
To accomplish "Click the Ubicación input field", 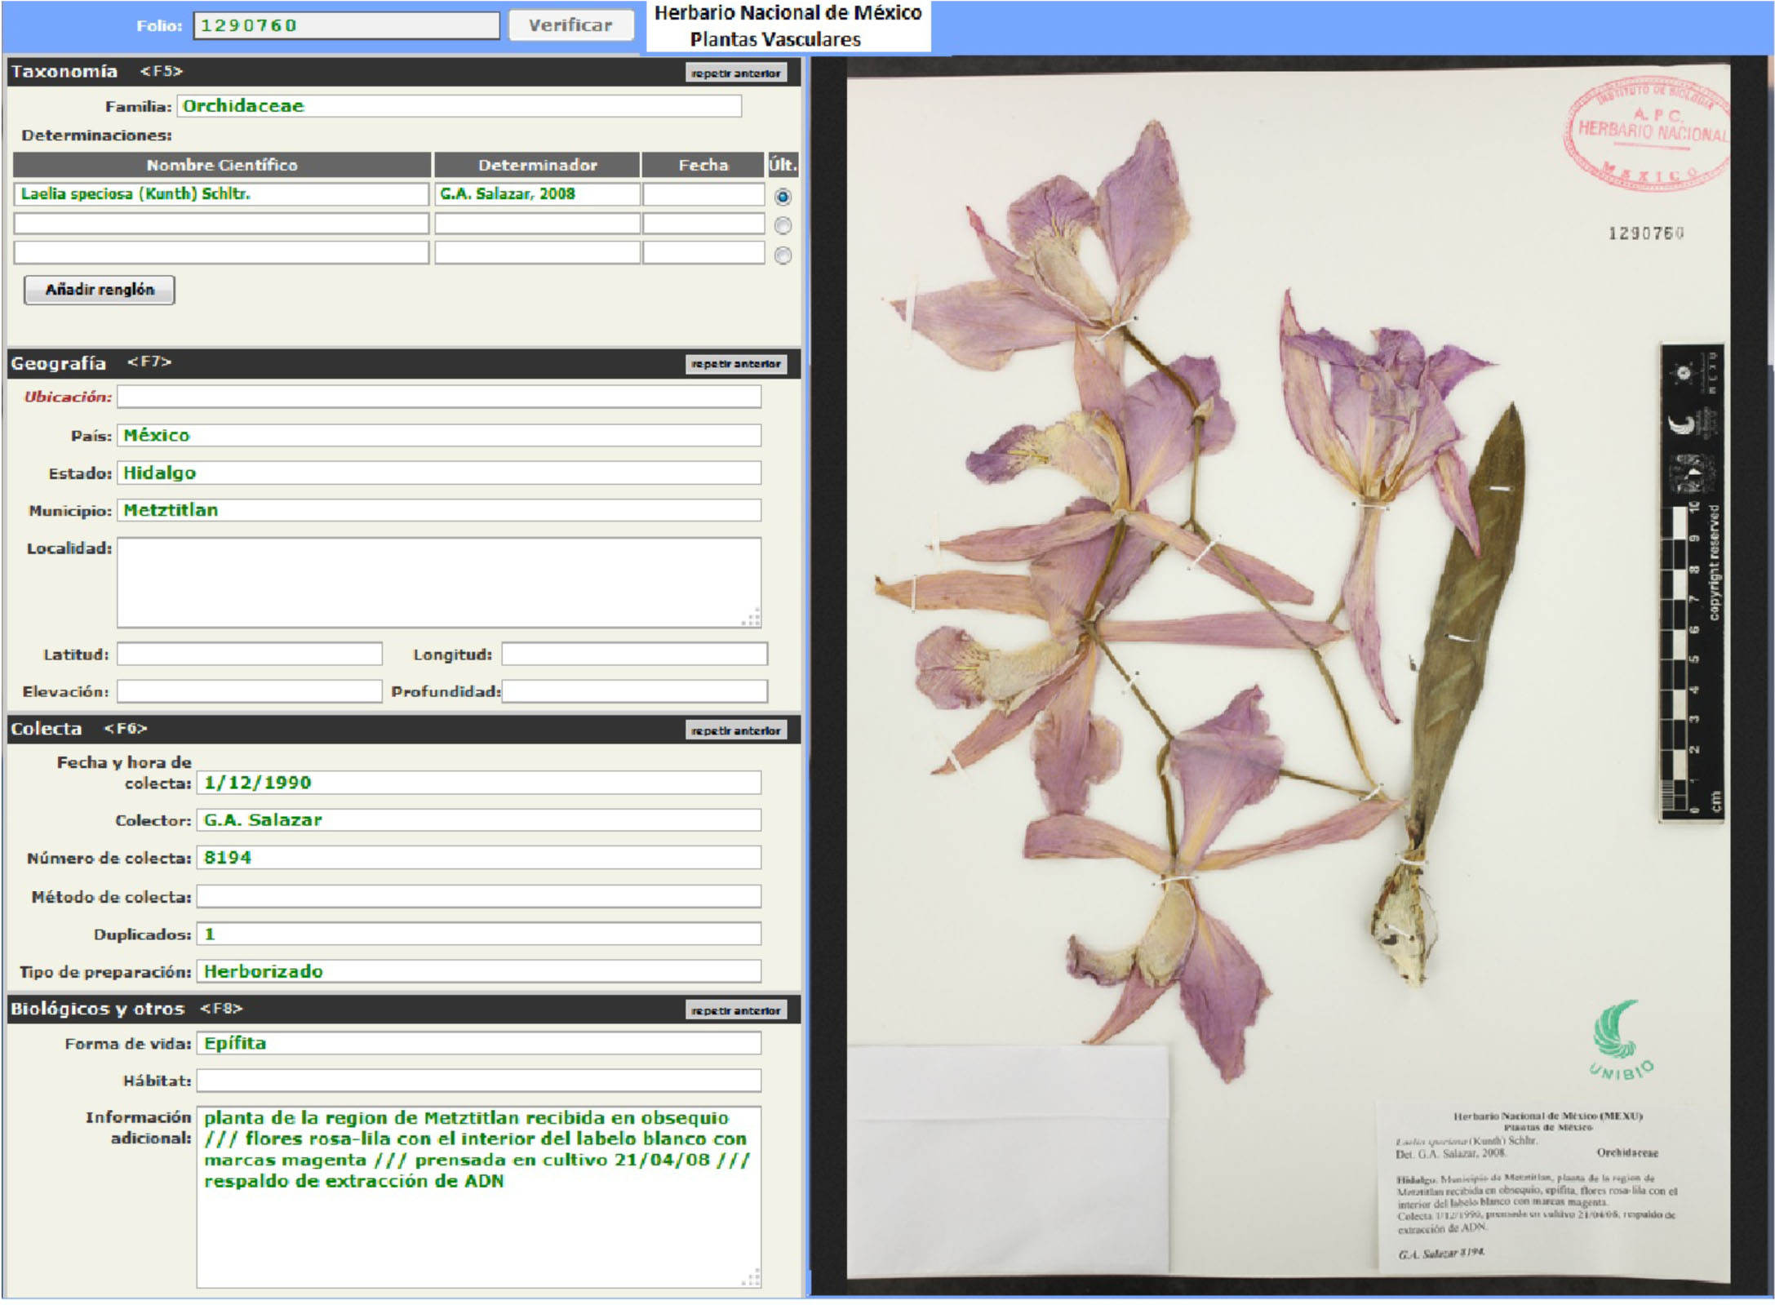I will pyautogui.click(x=439, y=397).
